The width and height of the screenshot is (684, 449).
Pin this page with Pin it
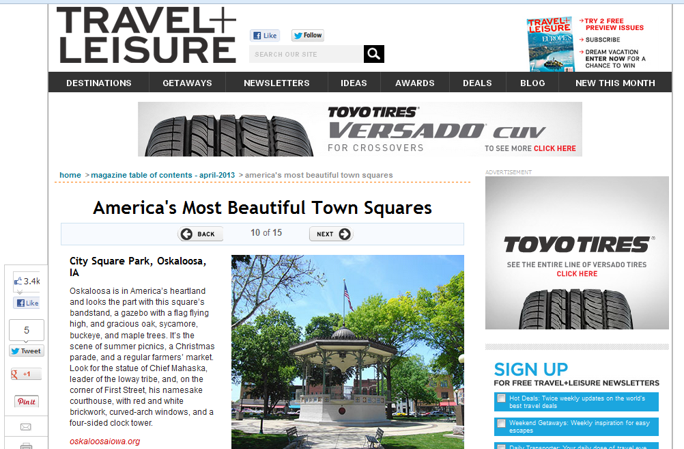27,401
